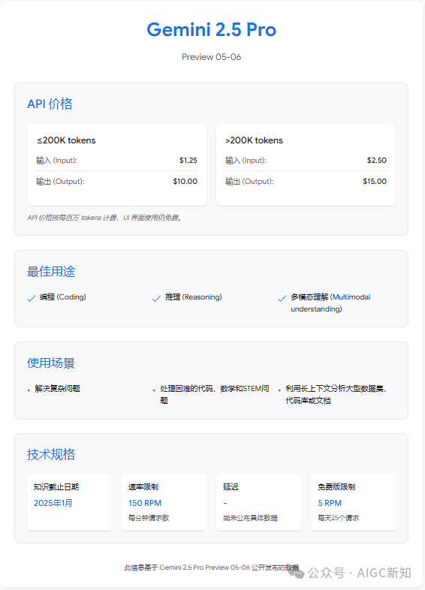Click the 延迟 card label
Image resolution: width=425 pixels, height=590 pixels.
click(231, 487)
